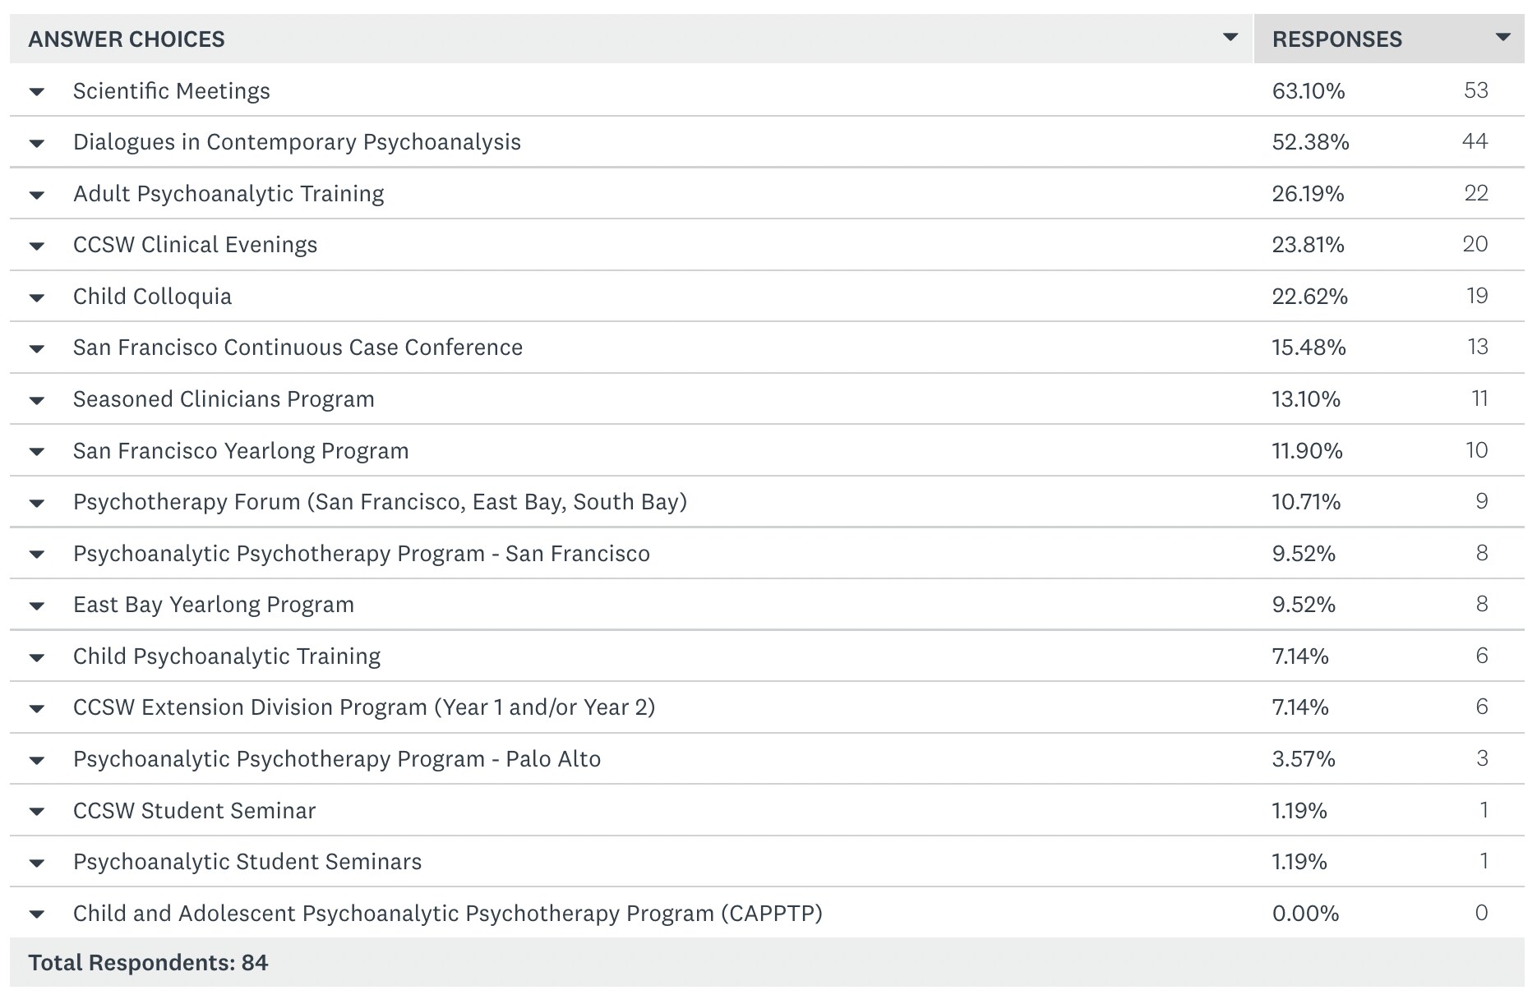This screenshot has height=1004, width=1537.
Task: Click the 22.62% percentage value
Action: (x=1310, y=297)
